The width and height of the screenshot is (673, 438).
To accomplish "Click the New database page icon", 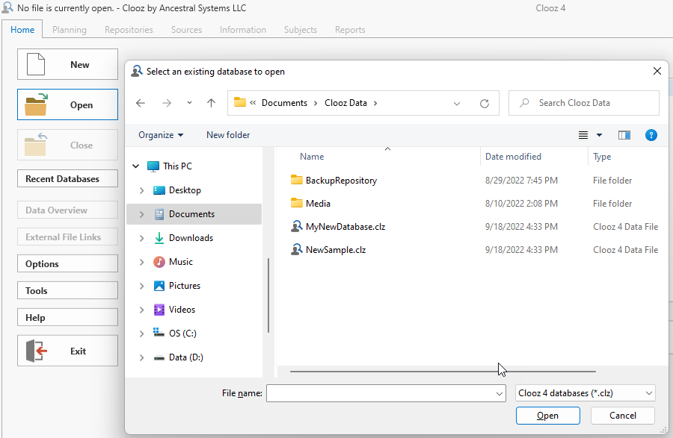I will (34, 64).
